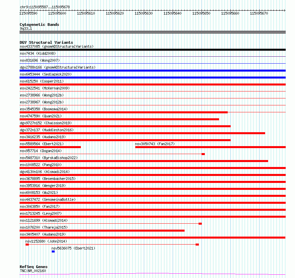Open nsv6453444 (Sedlazeck2020) variant

(x=46, y=74)
